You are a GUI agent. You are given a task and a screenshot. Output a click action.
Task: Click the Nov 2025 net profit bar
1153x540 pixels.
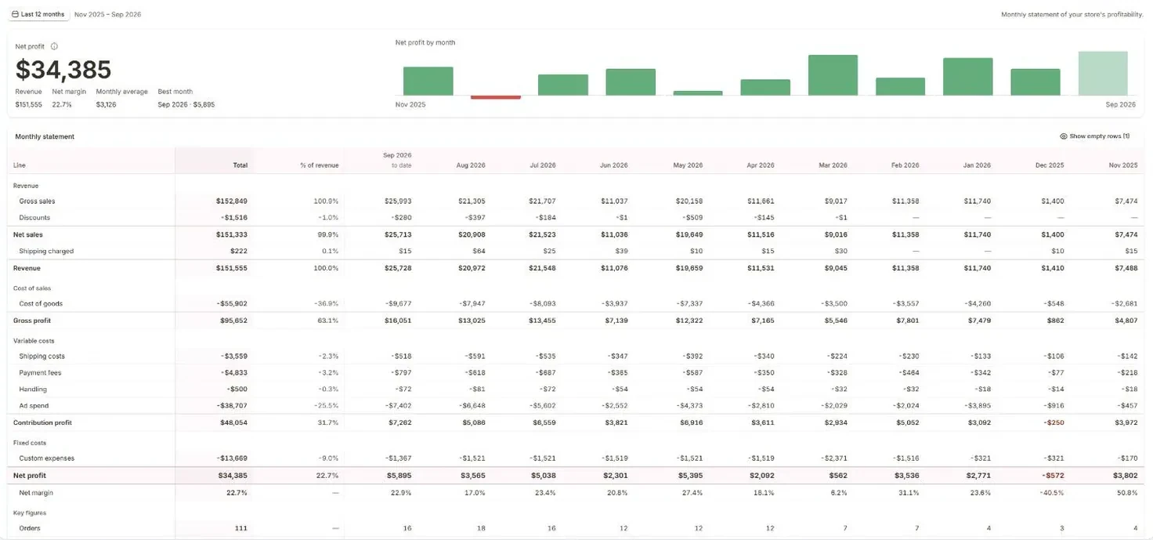[428, 82]
